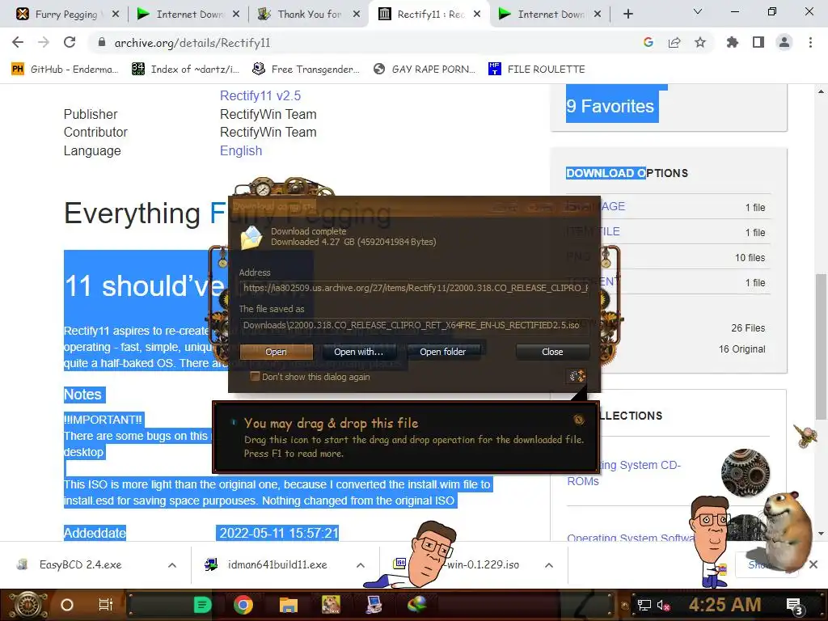Open the English language link
Image resolution: width=828 pixels, height=621 pixels.
(241, 150)
